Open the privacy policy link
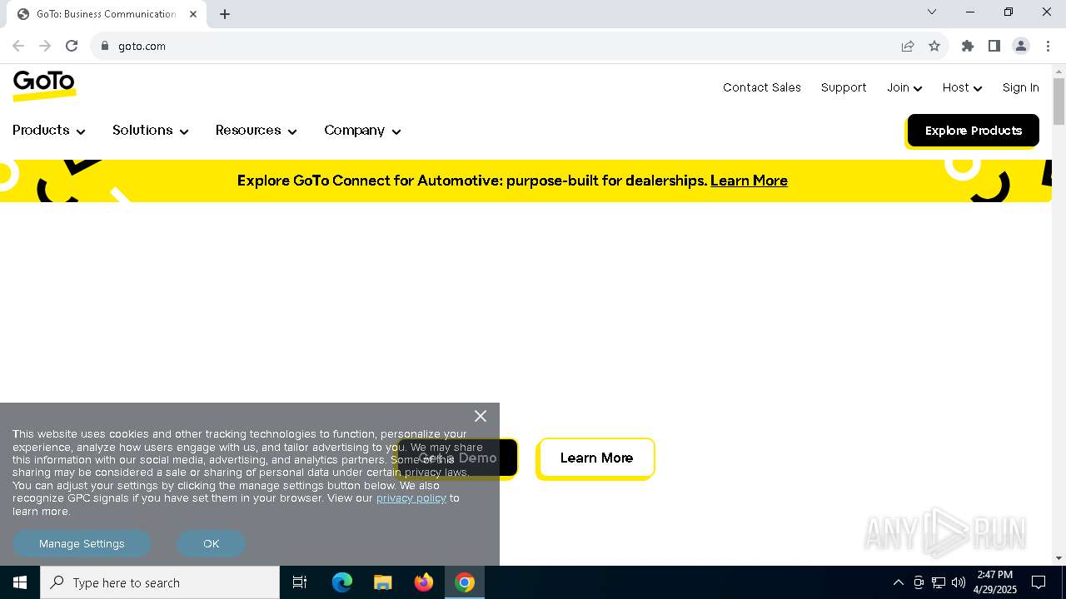 [411, 498]
